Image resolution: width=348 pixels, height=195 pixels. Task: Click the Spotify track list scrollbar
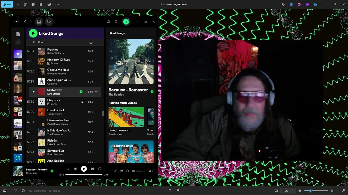pyautogui.click(x=103, y=113)
